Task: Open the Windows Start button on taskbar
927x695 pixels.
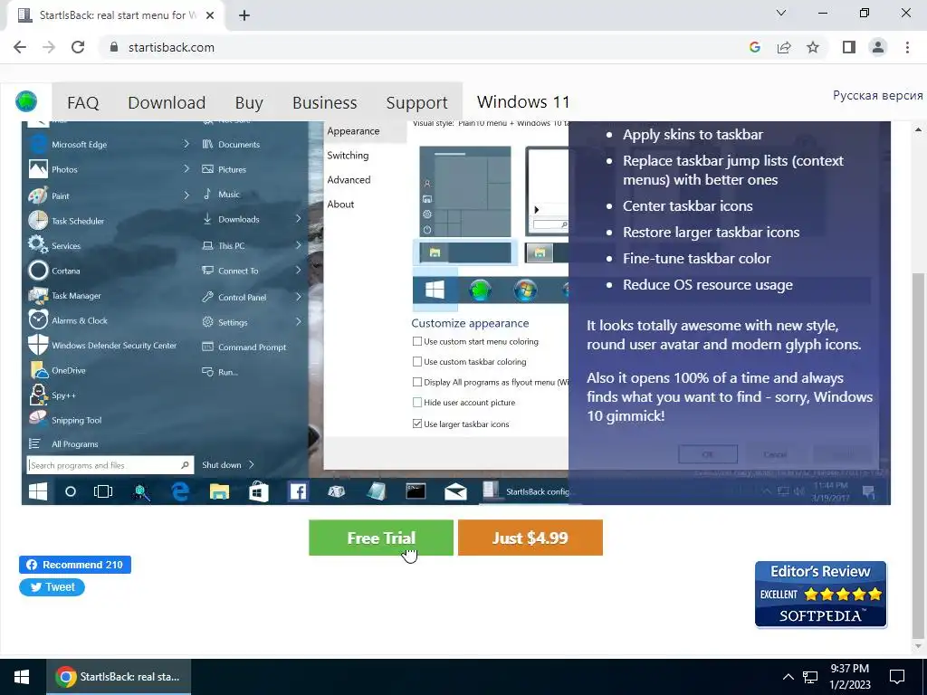Action: pos(22,677)
